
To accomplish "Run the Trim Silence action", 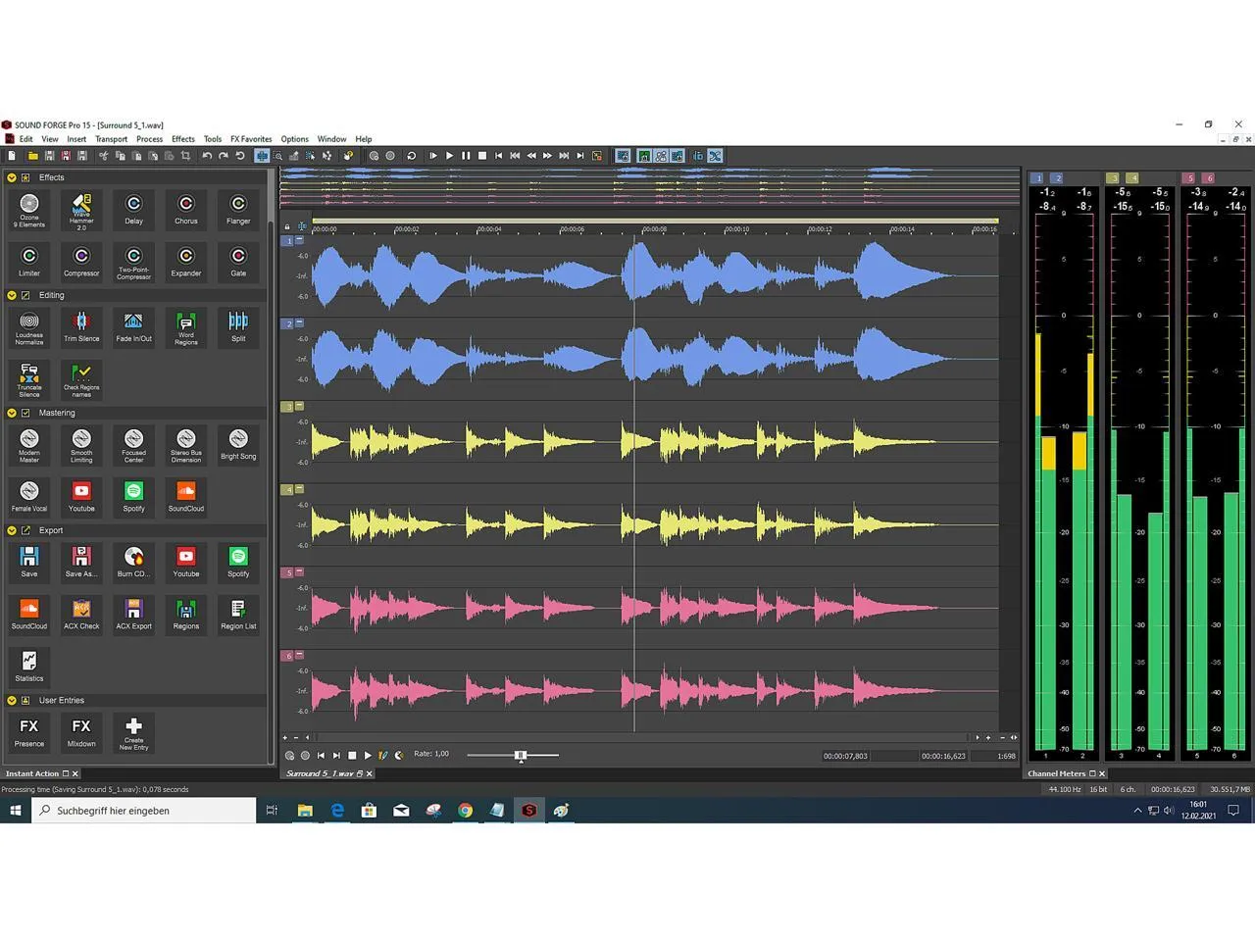I will pyautogui.click(x=81, y=326).
